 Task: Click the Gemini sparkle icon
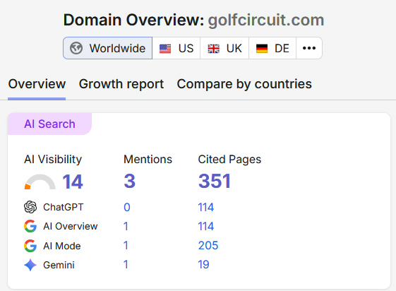(x=30, y=265)
